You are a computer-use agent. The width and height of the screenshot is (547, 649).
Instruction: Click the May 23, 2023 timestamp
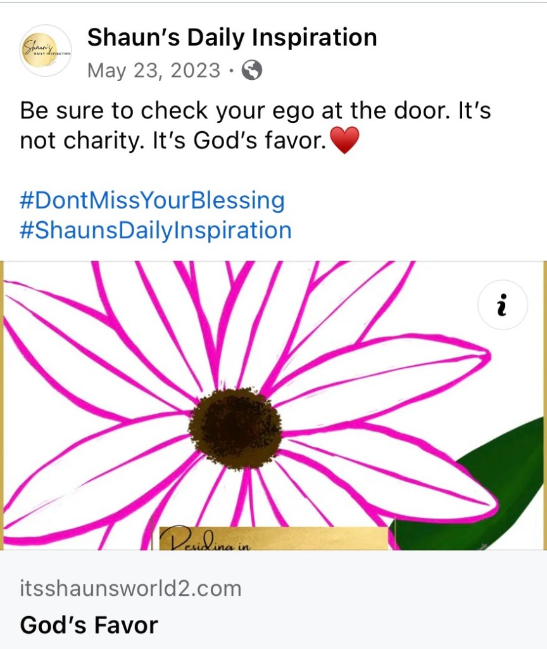coord(153,70)
